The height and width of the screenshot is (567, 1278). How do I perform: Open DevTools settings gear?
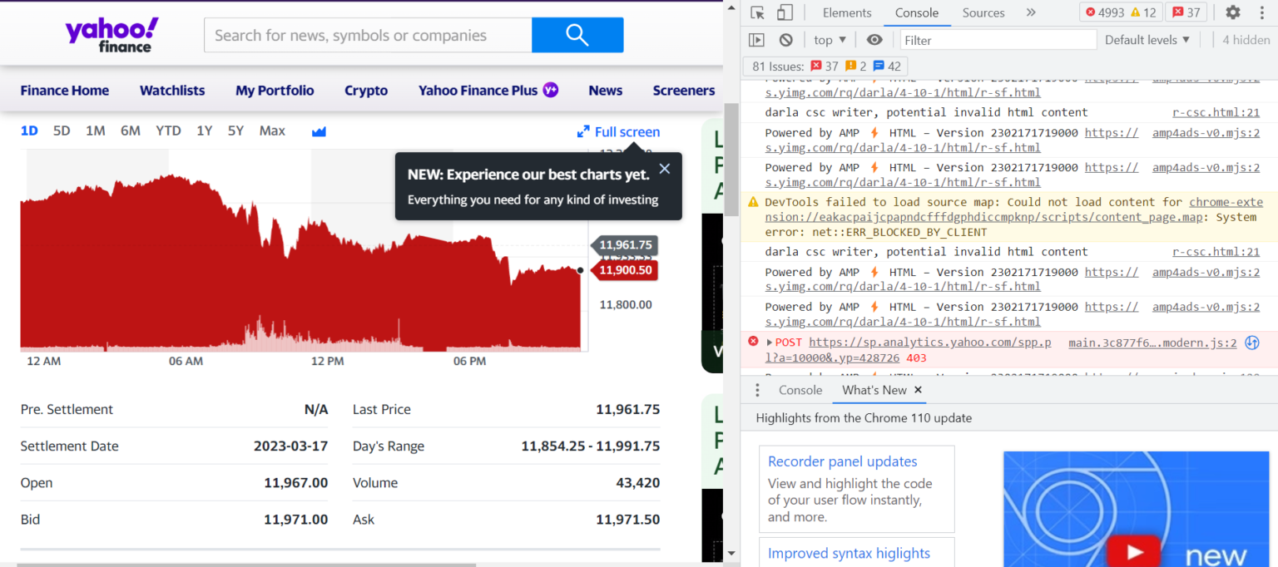coord(1232,12)
